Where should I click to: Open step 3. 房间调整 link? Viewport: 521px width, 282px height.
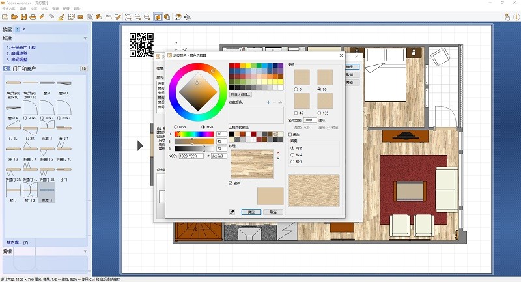pos(17,59)
